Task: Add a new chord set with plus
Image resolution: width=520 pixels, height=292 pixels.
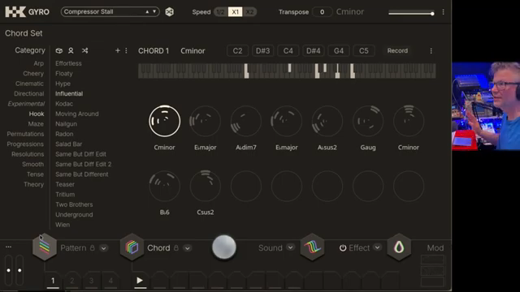Action: coord(117,50)
